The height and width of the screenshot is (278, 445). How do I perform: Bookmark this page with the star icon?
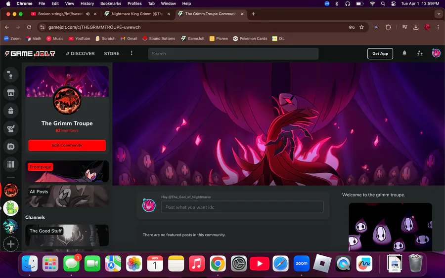click(x=361, y=27)
